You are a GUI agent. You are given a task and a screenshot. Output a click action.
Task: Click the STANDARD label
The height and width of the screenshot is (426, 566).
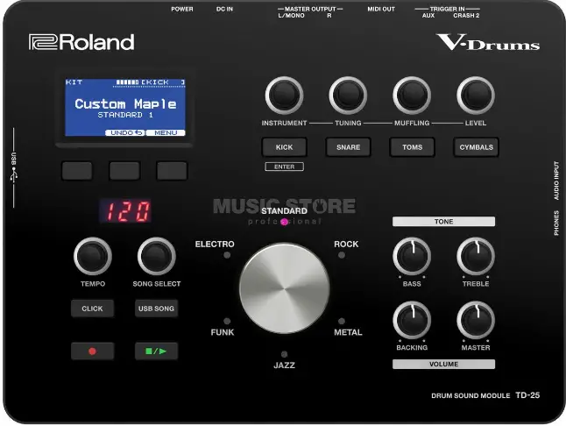284,211
